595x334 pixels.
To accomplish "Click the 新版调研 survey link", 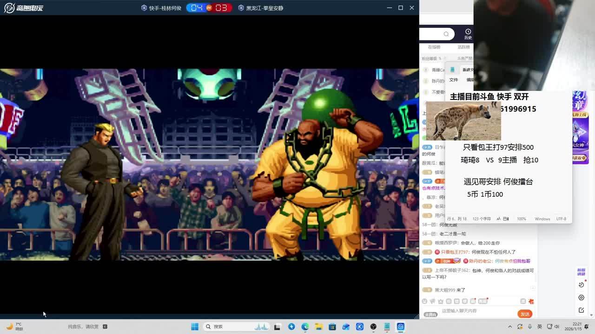I will tap(581, 272).
